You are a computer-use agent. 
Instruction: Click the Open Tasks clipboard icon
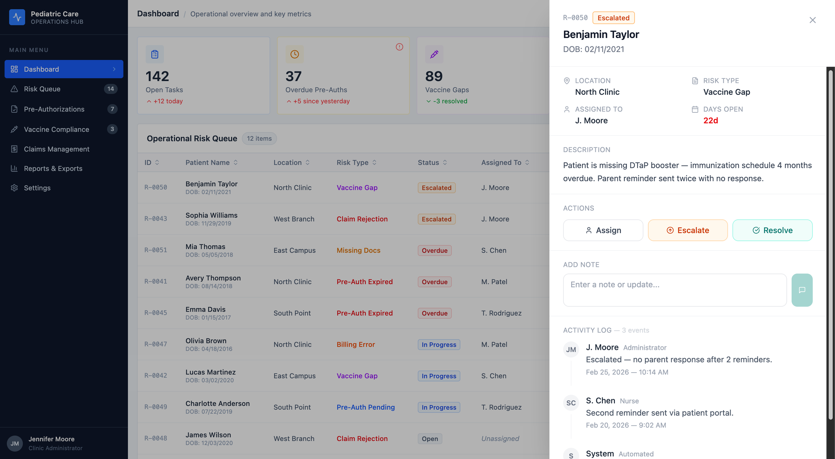point(155,54)
